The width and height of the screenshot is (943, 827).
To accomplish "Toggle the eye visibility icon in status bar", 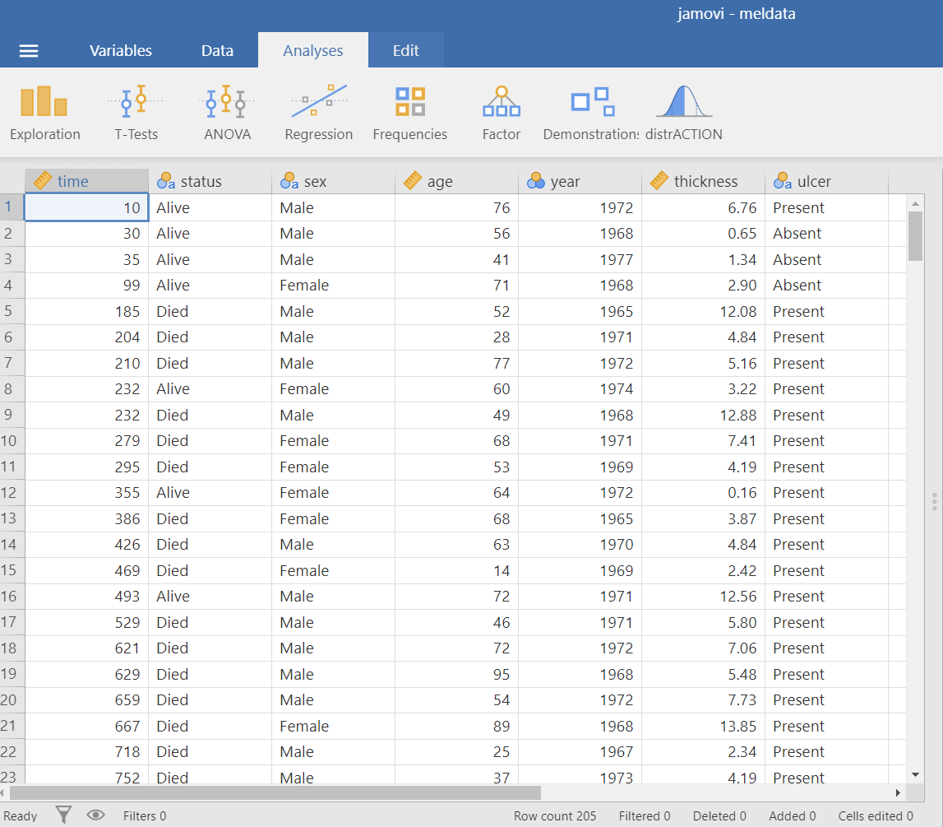I will 95,815.
